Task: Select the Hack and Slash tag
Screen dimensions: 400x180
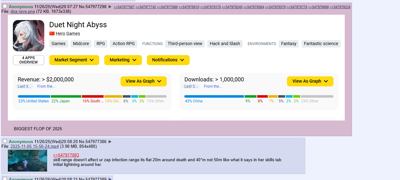Action: click(x=225, y=44)
